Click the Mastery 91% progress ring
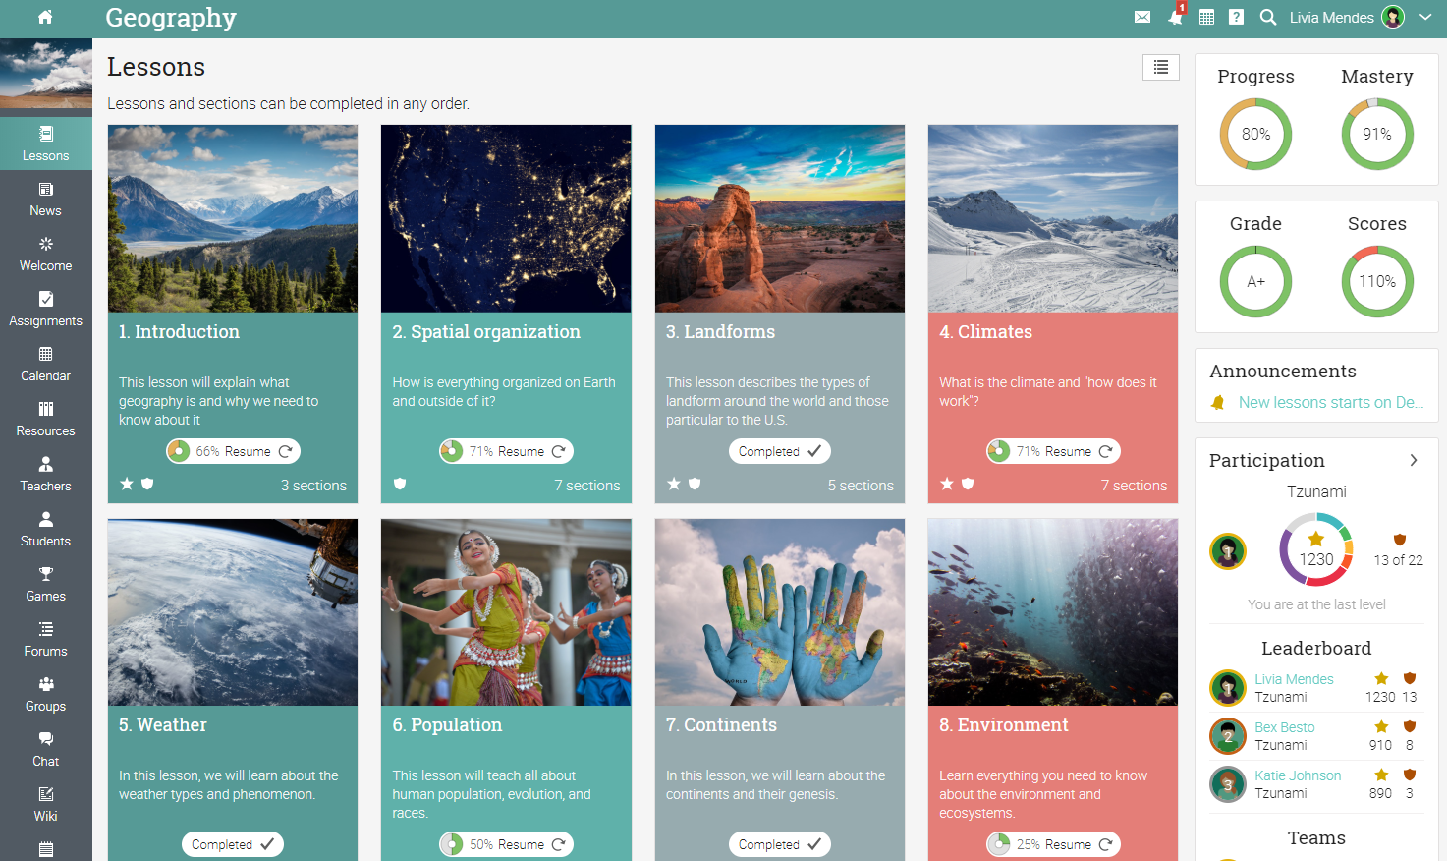The image size is (1447, 861). click(x=1377, y=134)
